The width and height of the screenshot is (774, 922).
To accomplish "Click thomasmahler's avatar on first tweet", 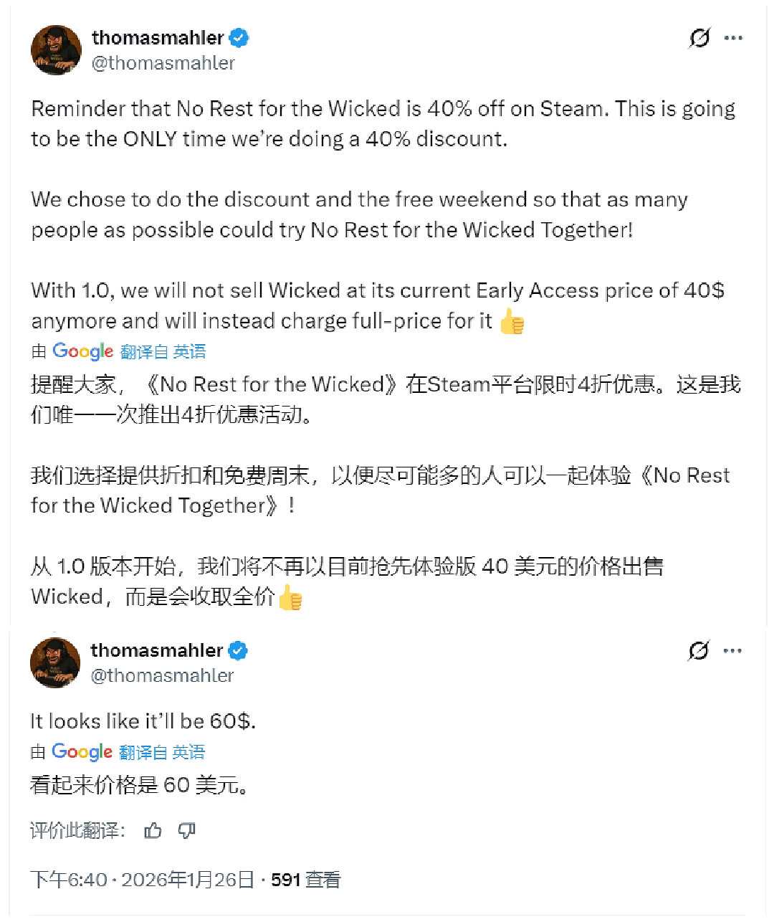I will click(x=56, y=50).
